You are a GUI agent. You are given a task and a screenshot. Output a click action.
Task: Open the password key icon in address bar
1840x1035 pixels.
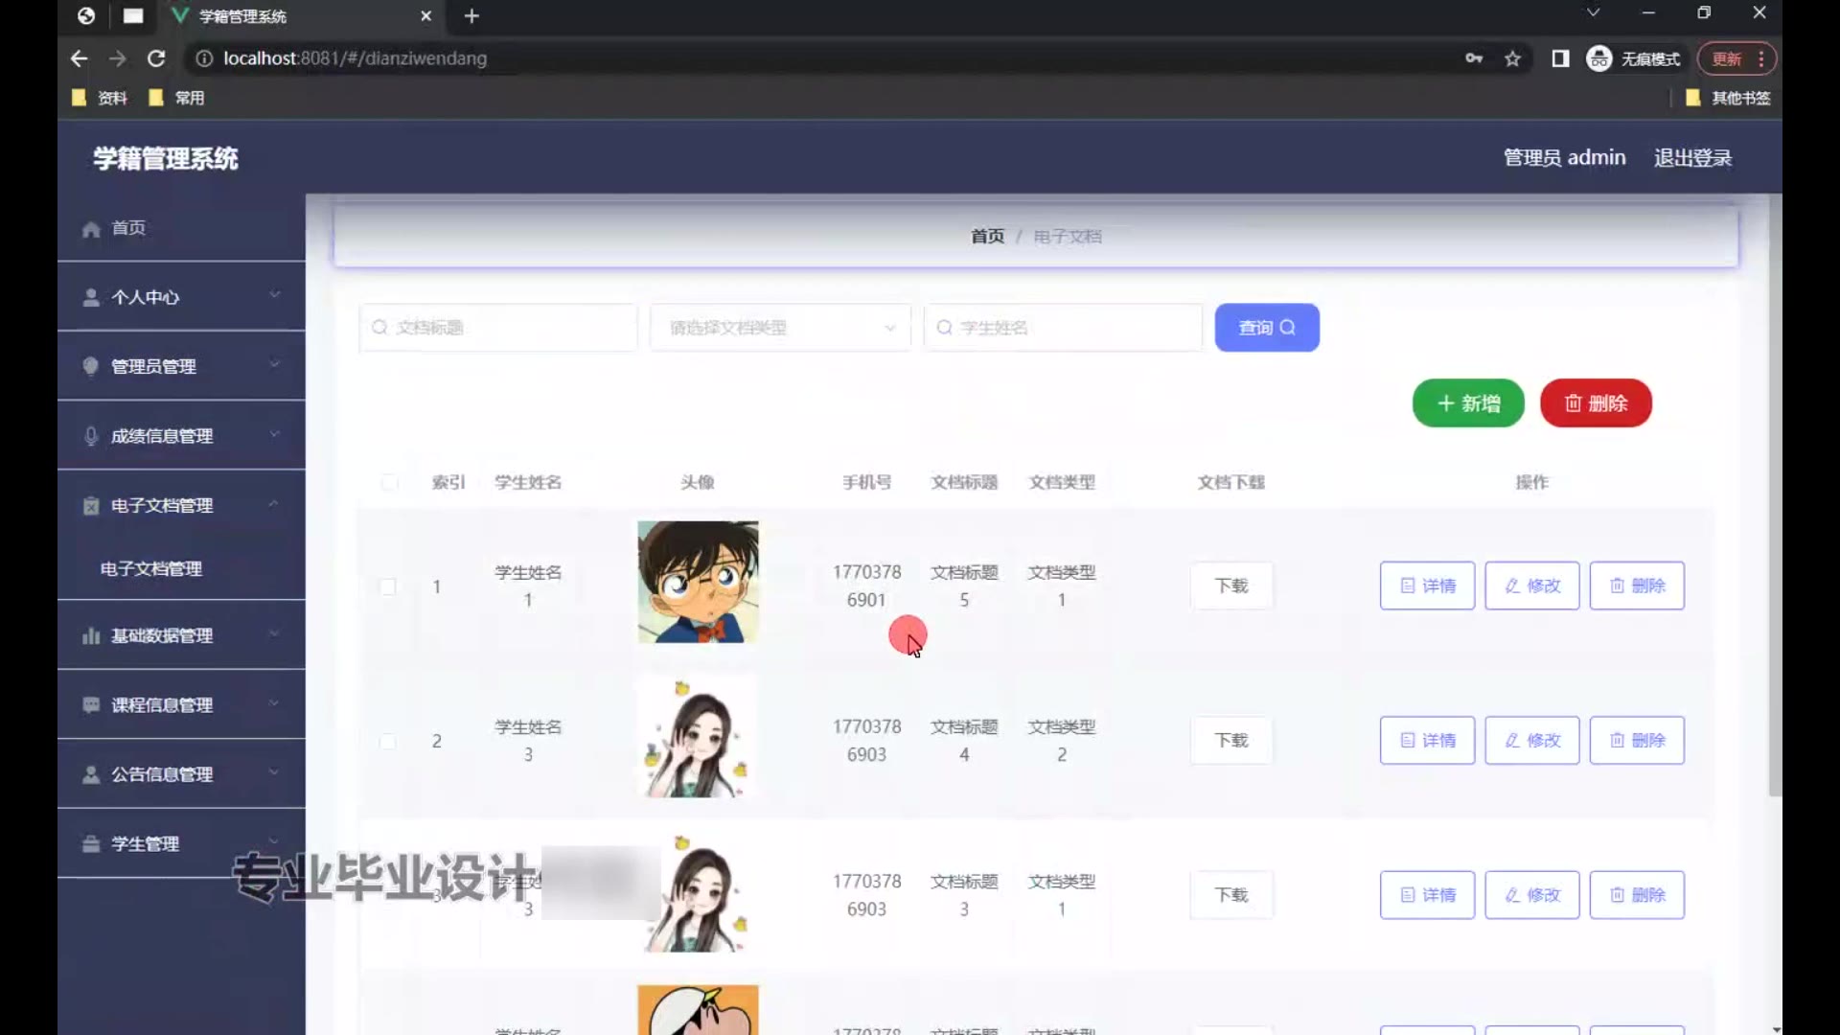click(1474, 58)
